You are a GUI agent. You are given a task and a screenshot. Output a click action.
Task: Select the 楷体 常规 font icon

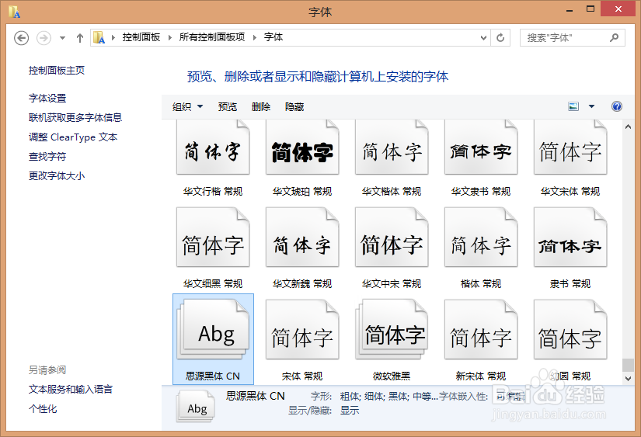click(x=481, y=238)
